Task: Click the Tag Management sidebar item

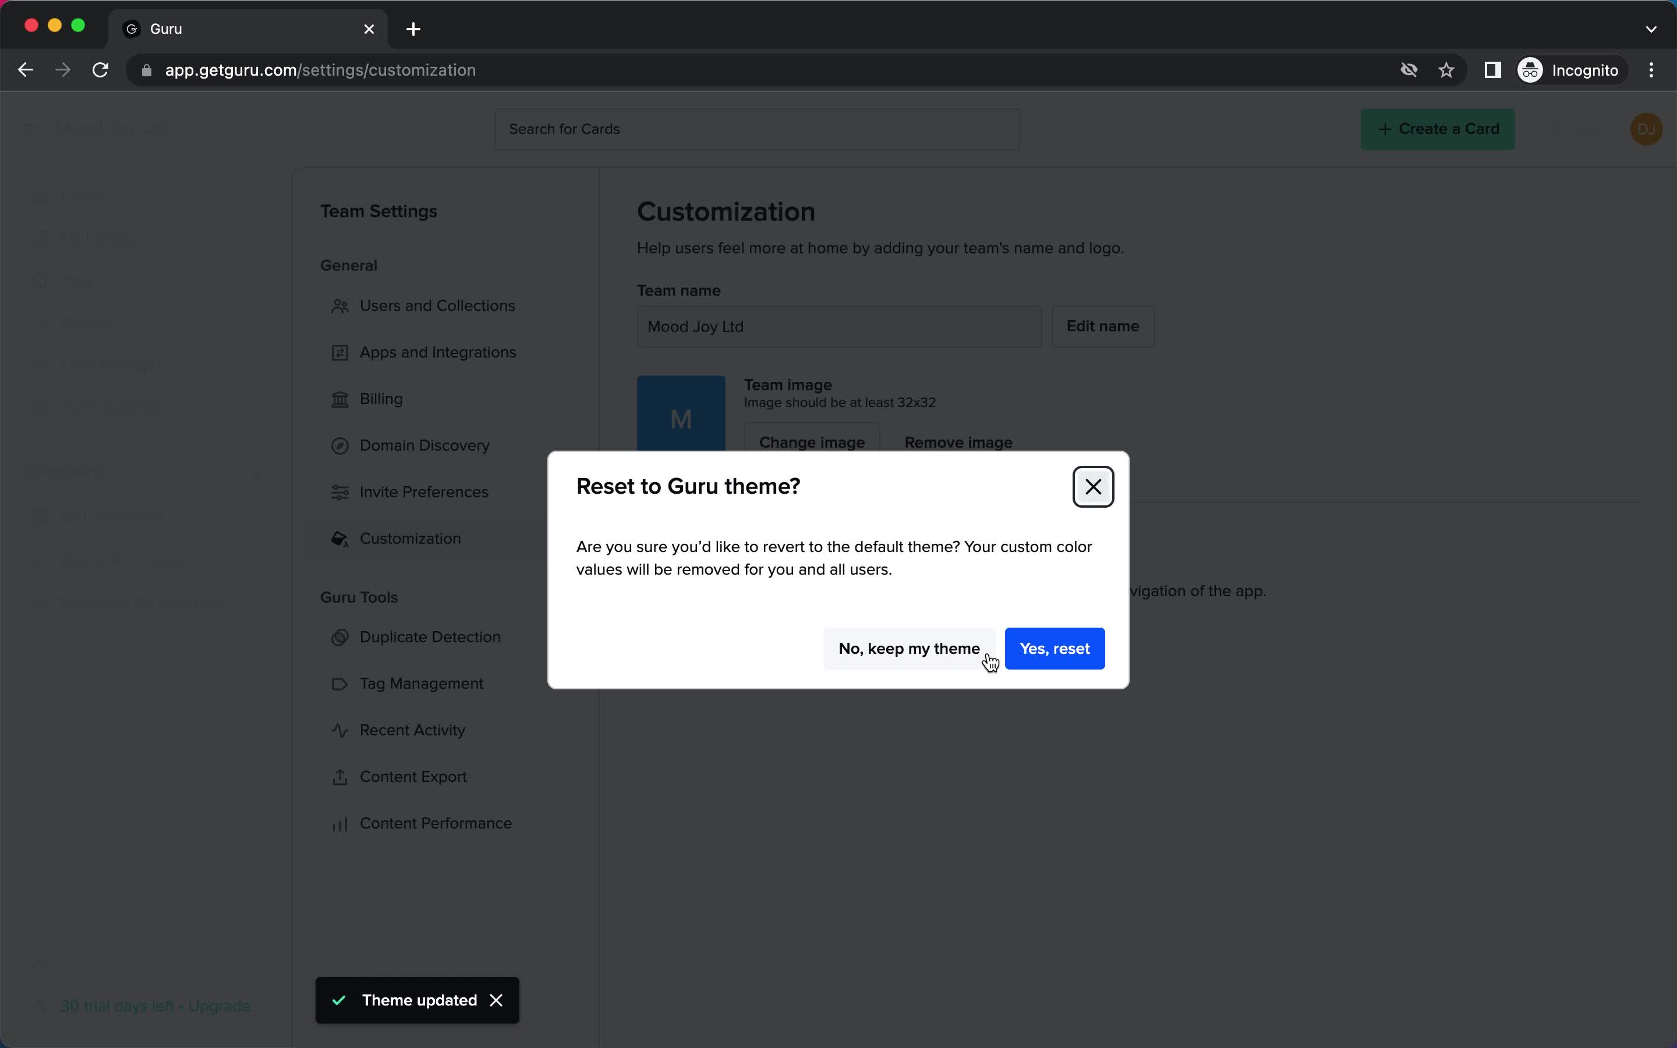Action: [422, 684]
